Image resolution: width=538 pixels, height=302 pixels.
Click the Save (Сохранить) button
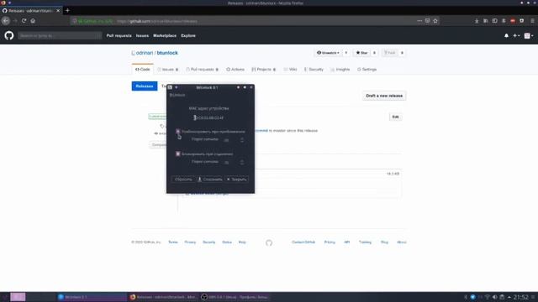pyautogui.click(x=209, y=179)
